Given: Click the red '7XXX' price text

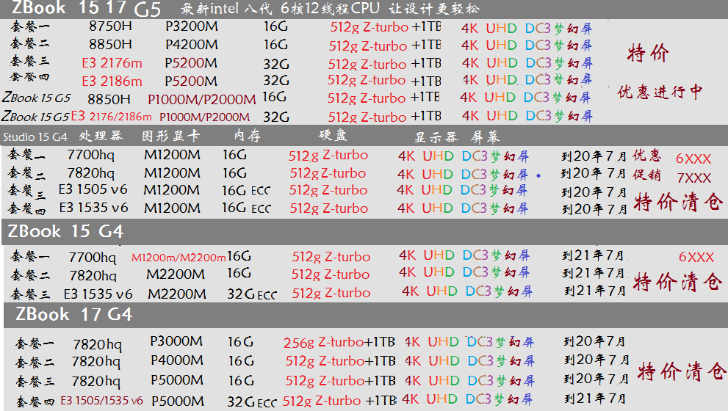Looking at the screenshot, I should tap(693, 178).
